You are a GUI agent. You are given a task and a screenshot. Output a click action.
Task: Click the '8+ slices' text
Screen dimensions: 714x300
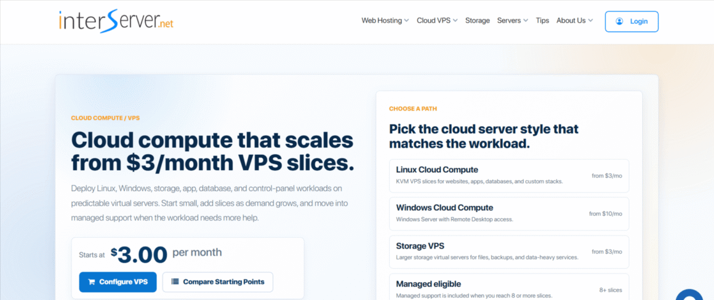[611, 290]
